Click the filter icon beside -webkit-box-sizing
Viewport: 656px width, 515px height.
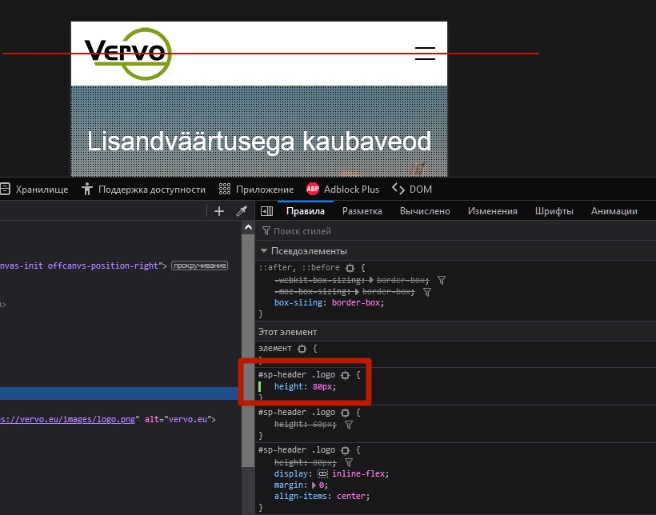[x=442, y=281]
